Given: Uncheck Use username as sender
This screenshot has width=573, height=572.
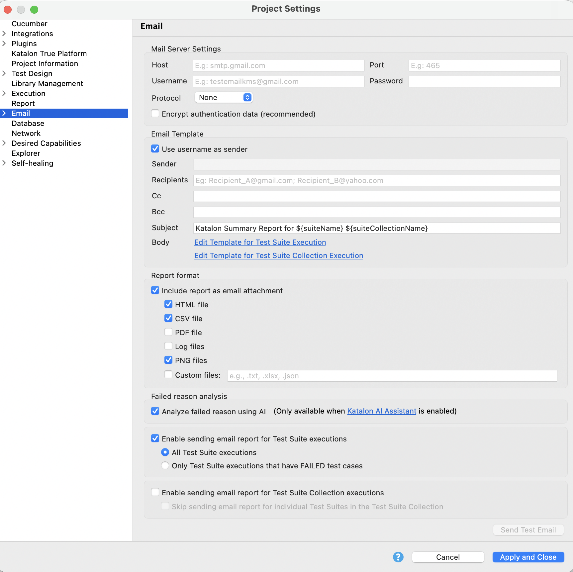Looking at the screenshot, I should click(155, 149).
